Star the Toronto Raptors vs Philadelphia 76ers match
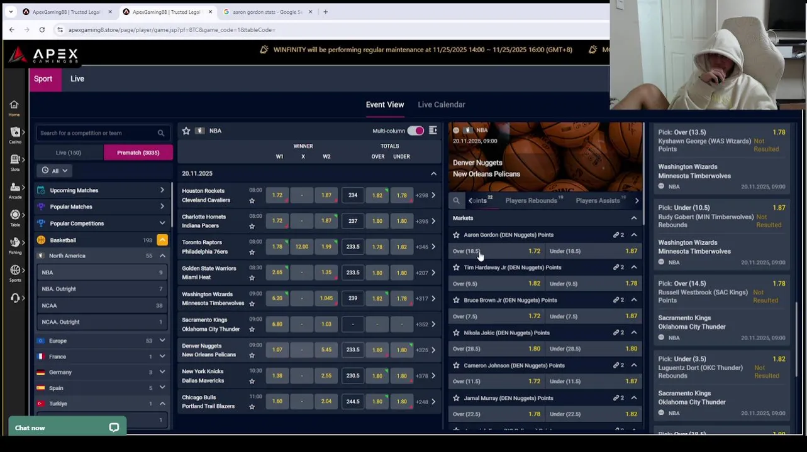807x452 pixels. (x=252, y=252)
